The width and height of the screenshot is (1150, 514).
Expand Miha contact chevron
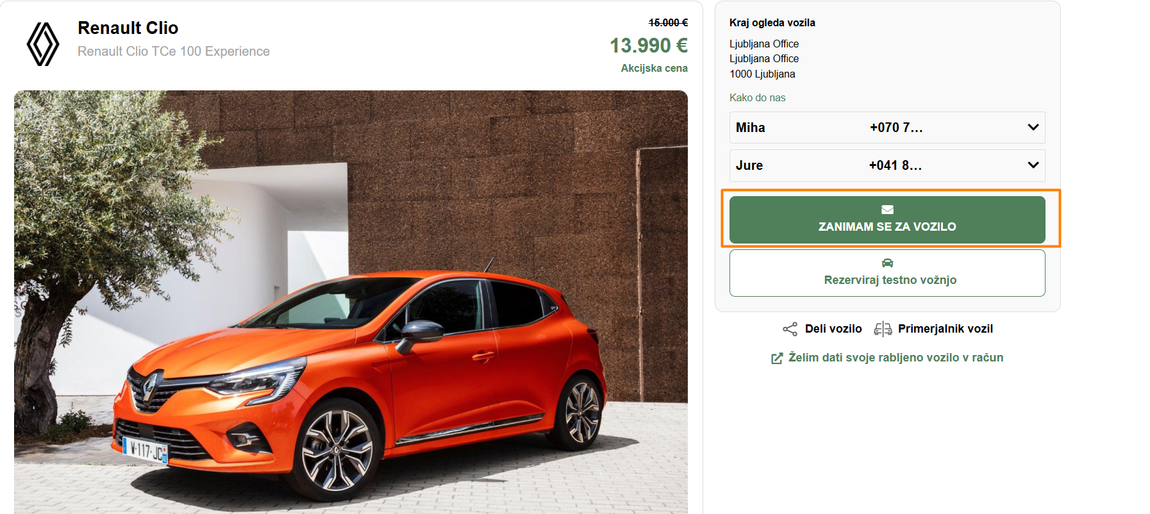1033,128
